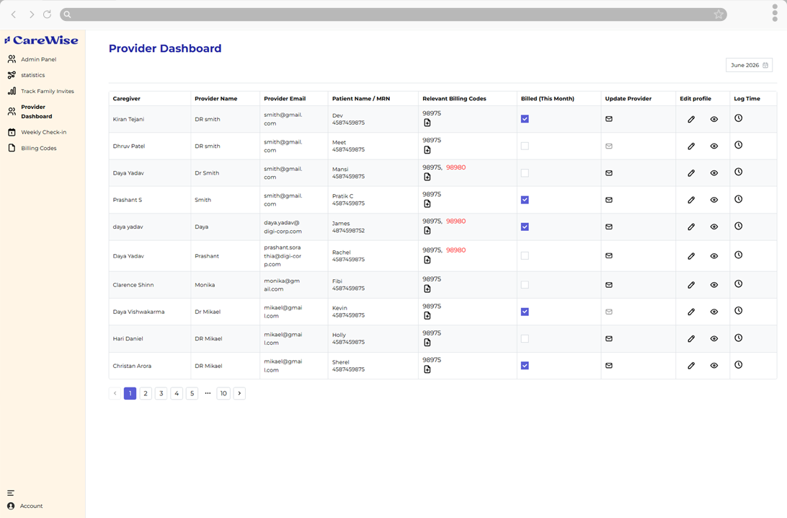Uncheck Billed checkbox for Kiran Tejani

pos(525,119)
